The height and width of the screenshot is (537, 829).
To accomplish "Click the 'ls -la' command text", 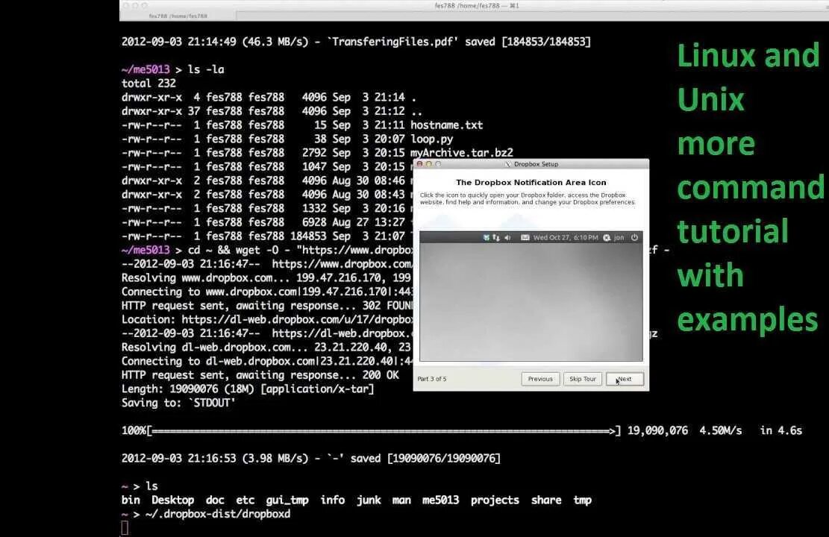I will [206, 69].
